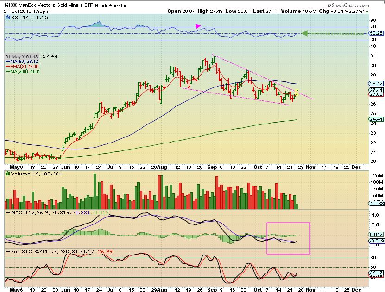Viewport: 385px width, 292px height.
Task: Click the MACD(12,26,9) -0.319 legend text
Action: pos(40,212)
